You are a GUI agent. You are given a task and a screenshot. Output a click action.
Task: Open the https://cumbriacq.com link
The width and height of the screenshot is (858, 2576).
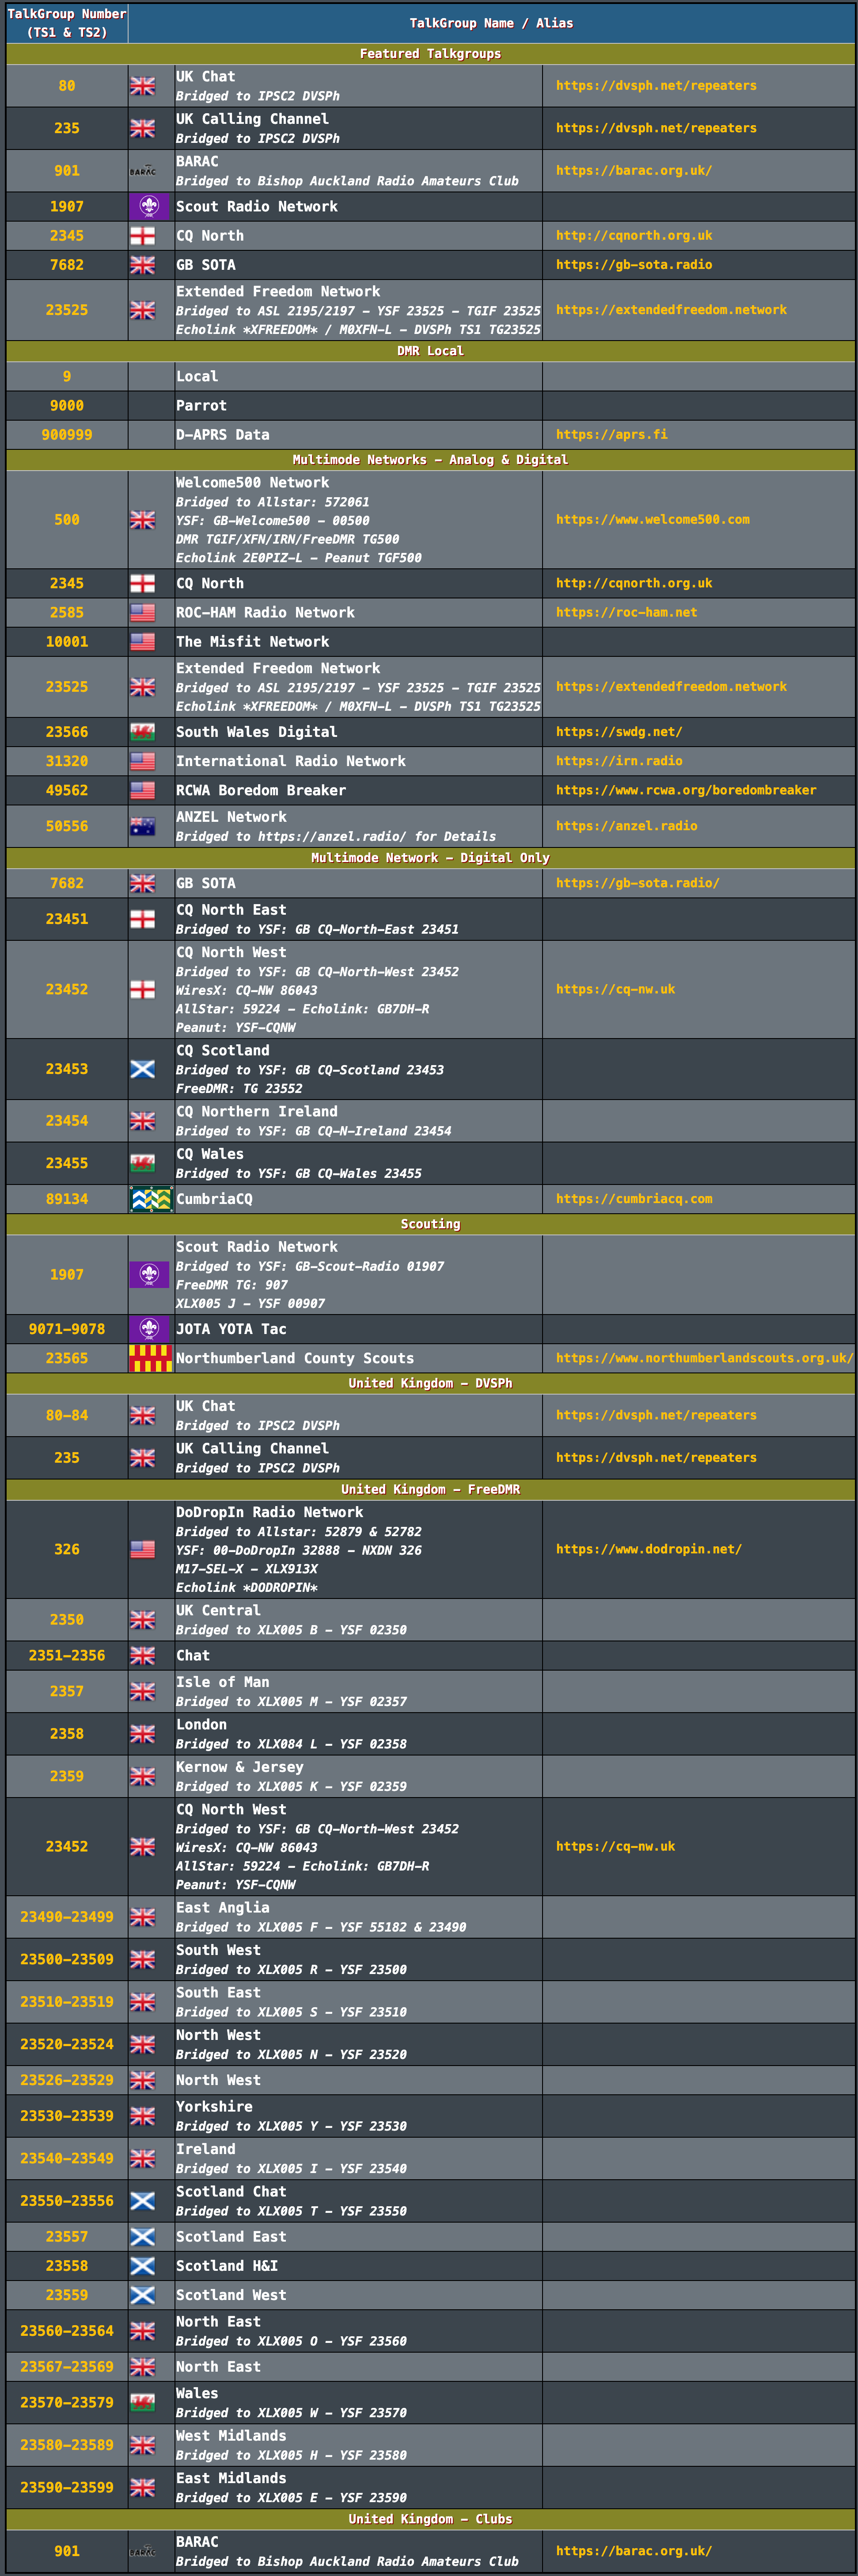pos(634,1199)
